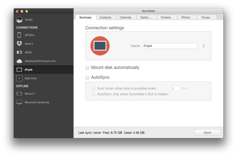The image size is (237, 157).
Task: Open the Summary tab
Action: pyautogui.click(x=85, y=18)
